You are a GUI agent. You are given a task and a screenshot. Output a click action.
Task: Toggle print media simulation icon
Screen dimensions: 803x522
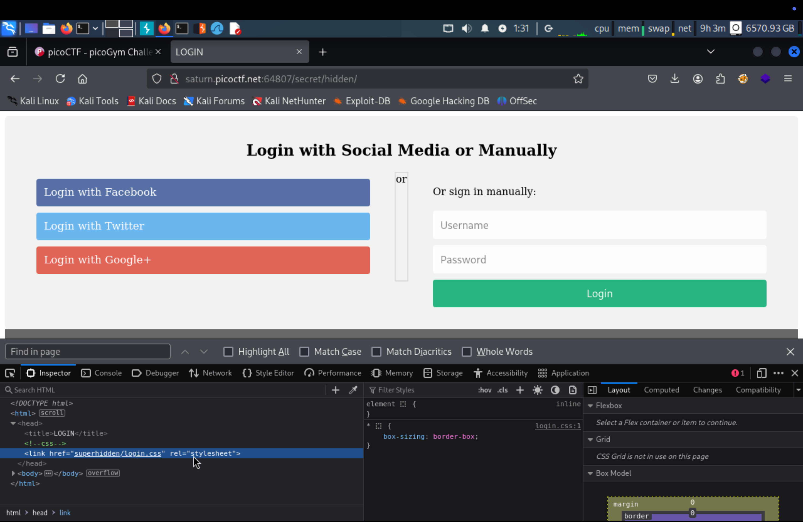point(572,390)
